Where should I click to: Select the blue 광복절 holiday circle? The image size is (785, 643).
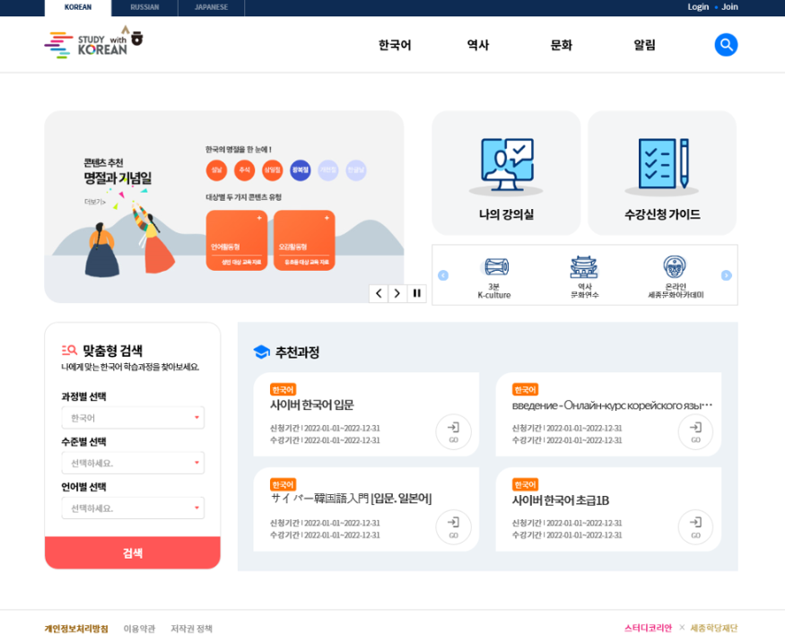click(x=300, y=169)
